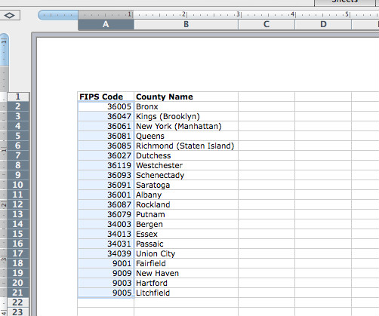Viewport: 379px width, 316px height.
Task: Click cell with value 36001
Action: (x=106, y=195)
